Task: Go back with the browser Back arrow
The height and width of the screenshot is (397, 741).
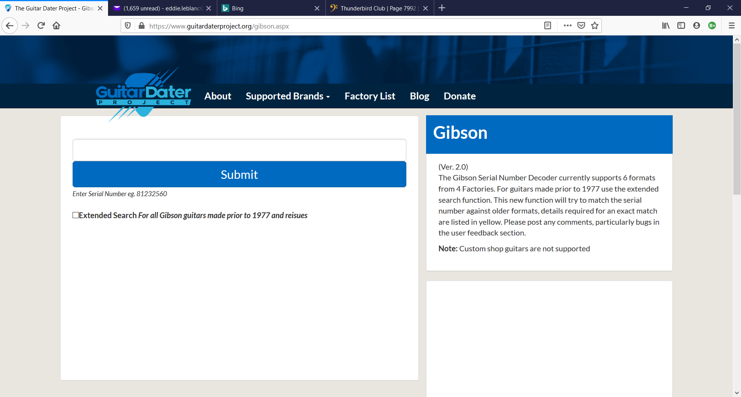Action: pyautogui.click(x=10, y=26)
